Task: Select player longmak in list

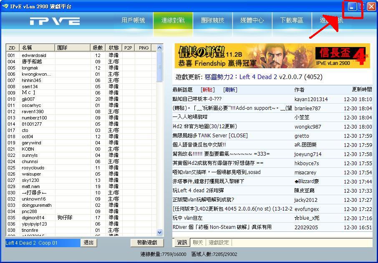Action: click(30, 68)
